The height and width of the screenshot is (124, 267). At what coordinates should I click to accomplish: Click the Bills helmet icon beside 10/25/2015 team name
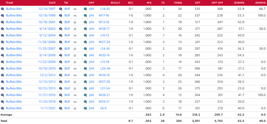coord(2,88)
